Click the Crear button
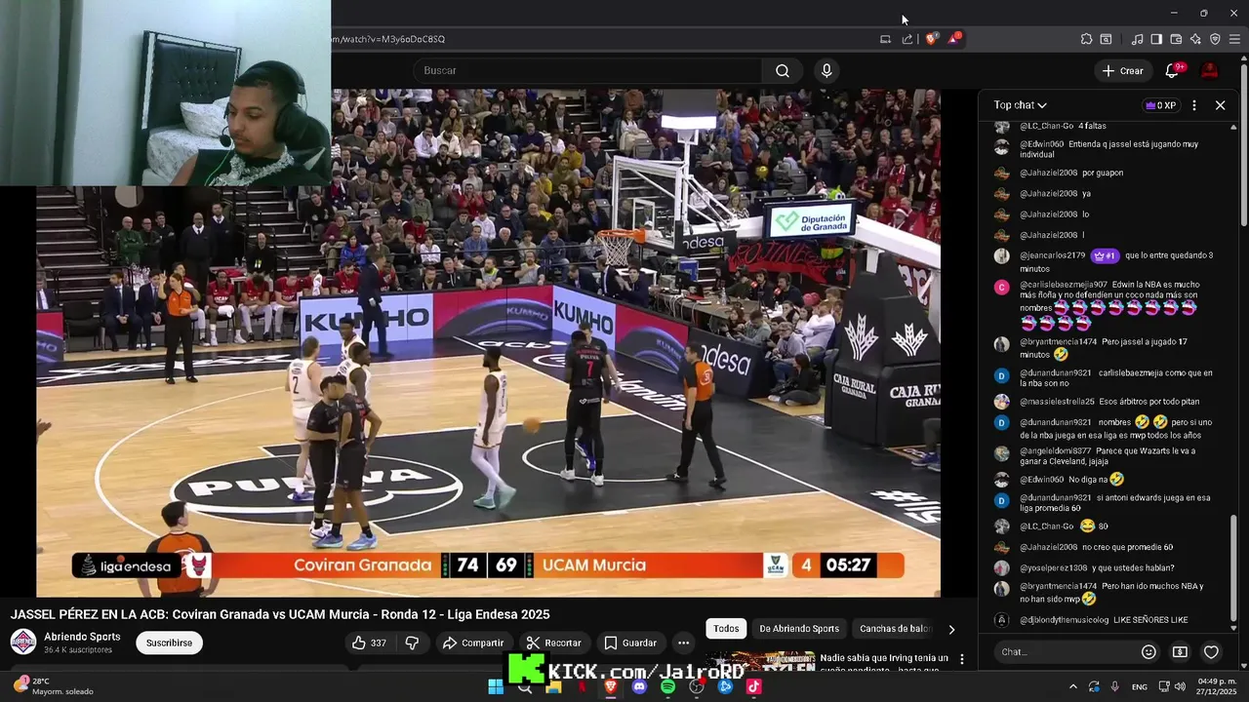Screen dimensions: 1249x702 point(1122,70)
